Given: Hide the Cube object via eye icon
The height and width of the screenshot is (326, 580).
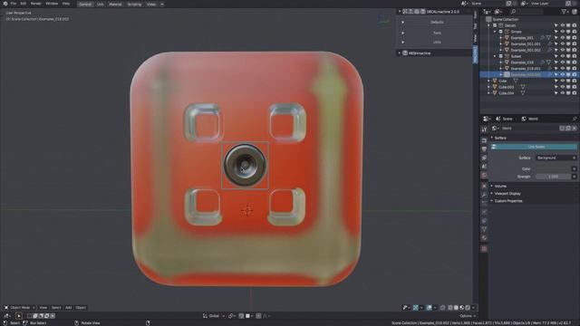Looking at the screenshot, I should [562, 81].
